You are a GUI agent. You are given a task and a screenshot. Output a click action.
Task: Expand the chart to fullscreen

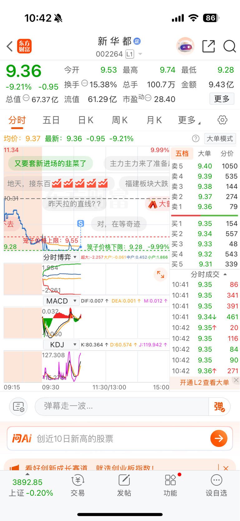coord(161,275)
